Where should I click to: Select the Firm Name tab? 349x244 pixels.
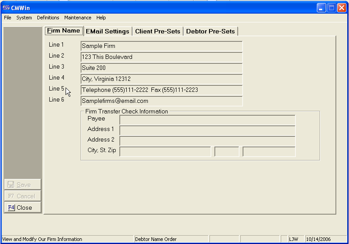64,31
